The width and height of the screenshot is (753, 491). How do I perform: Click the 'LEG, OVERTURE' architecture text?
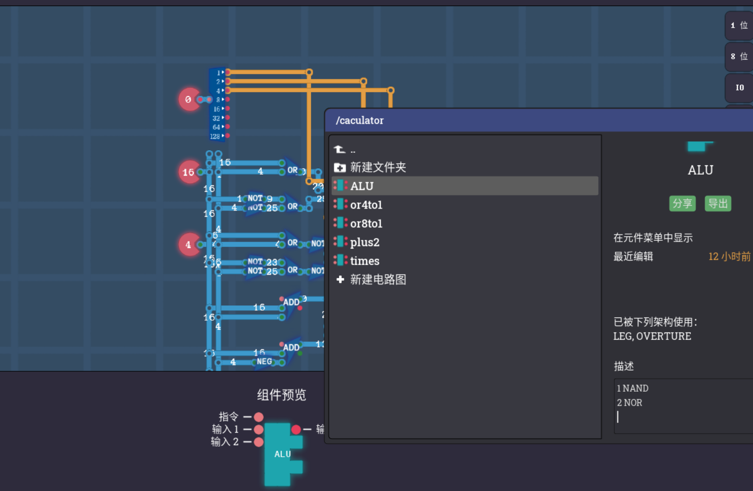coord(652,336)
